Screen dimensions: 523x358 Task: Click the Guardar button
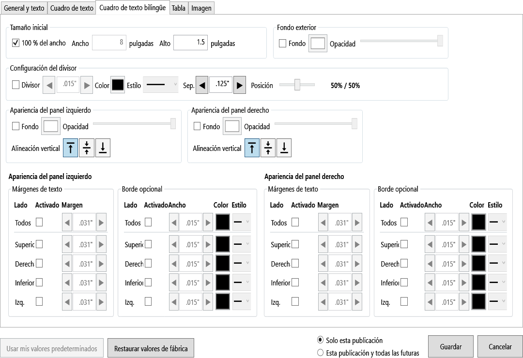[451, 347]
